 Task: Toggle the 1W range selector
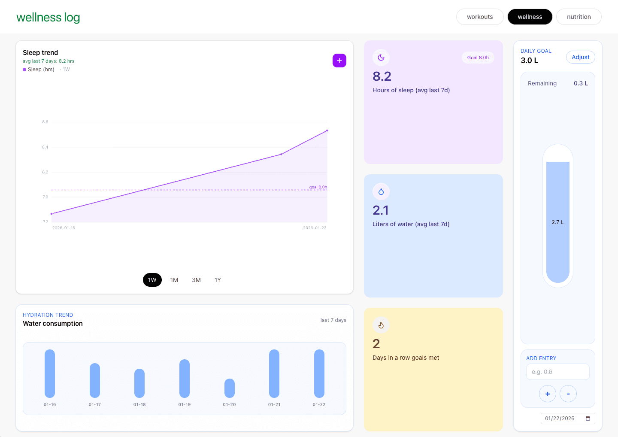point(152,279)
